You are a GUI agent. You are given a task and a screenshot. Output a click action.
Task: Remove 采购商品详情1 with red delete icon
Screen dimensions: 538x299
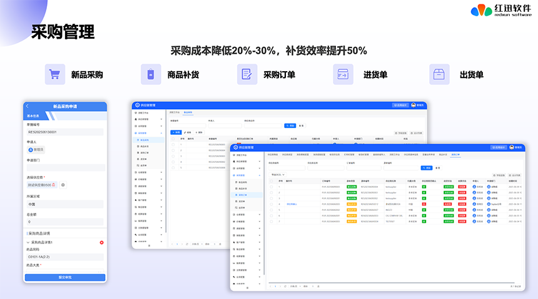point(101,242)
